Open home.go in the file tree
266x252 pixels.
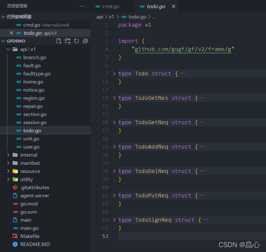(45, 82)
